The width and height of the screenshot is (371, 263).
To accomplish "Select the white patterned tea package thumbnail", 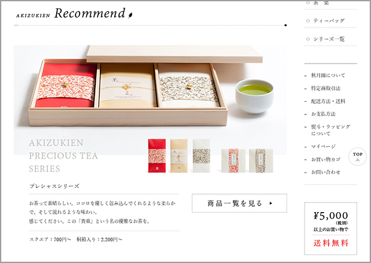I will click(201, 156).
